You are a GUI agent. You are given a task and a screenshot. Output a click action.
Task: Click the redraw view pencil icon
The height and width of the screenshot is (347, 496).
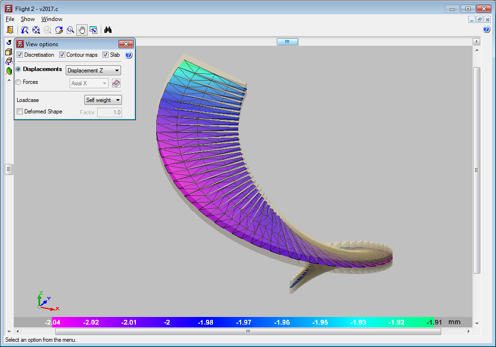(x=59, y=30)
